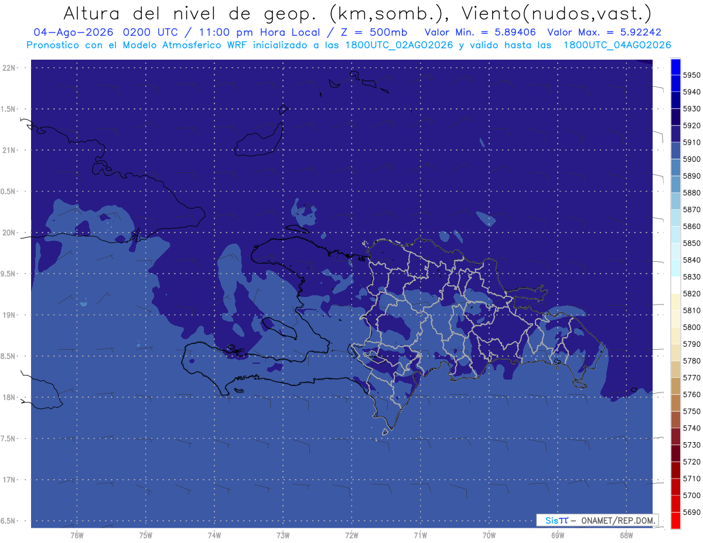The image size is (703, 543).
Task: Click the '5890' legend value
Action: click(x=692, y=176)
